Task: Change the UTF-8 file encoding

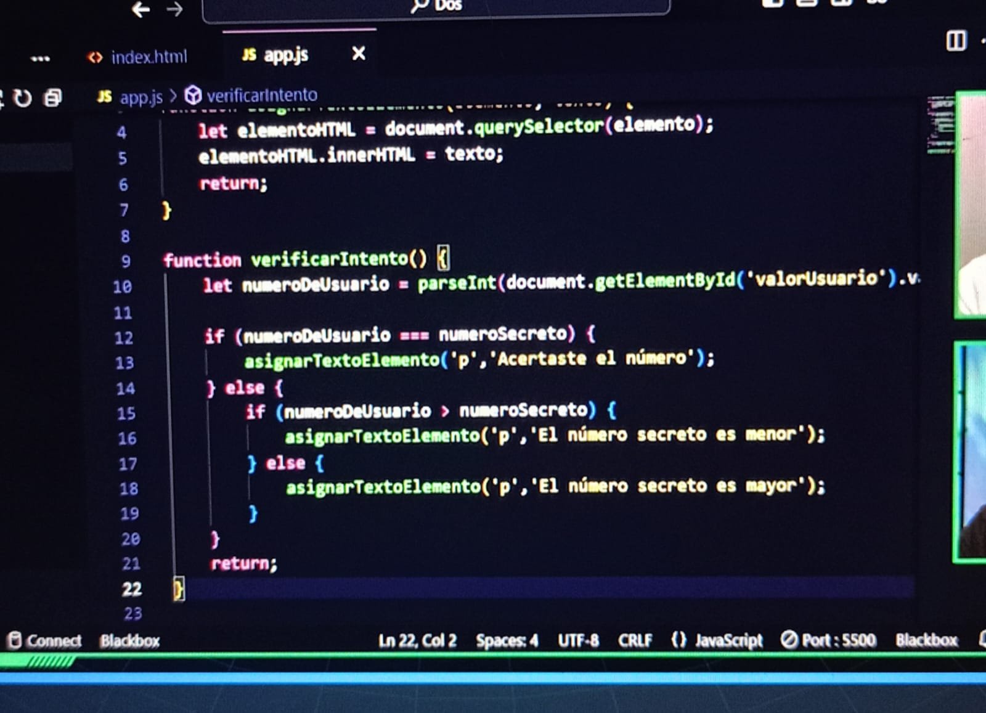Action: [x=578, y=641]
